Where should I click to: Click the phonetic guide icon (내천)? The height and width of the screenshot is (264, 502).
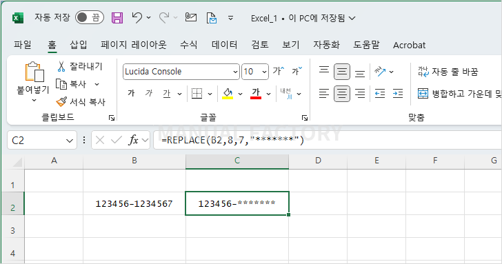[286, 94]
